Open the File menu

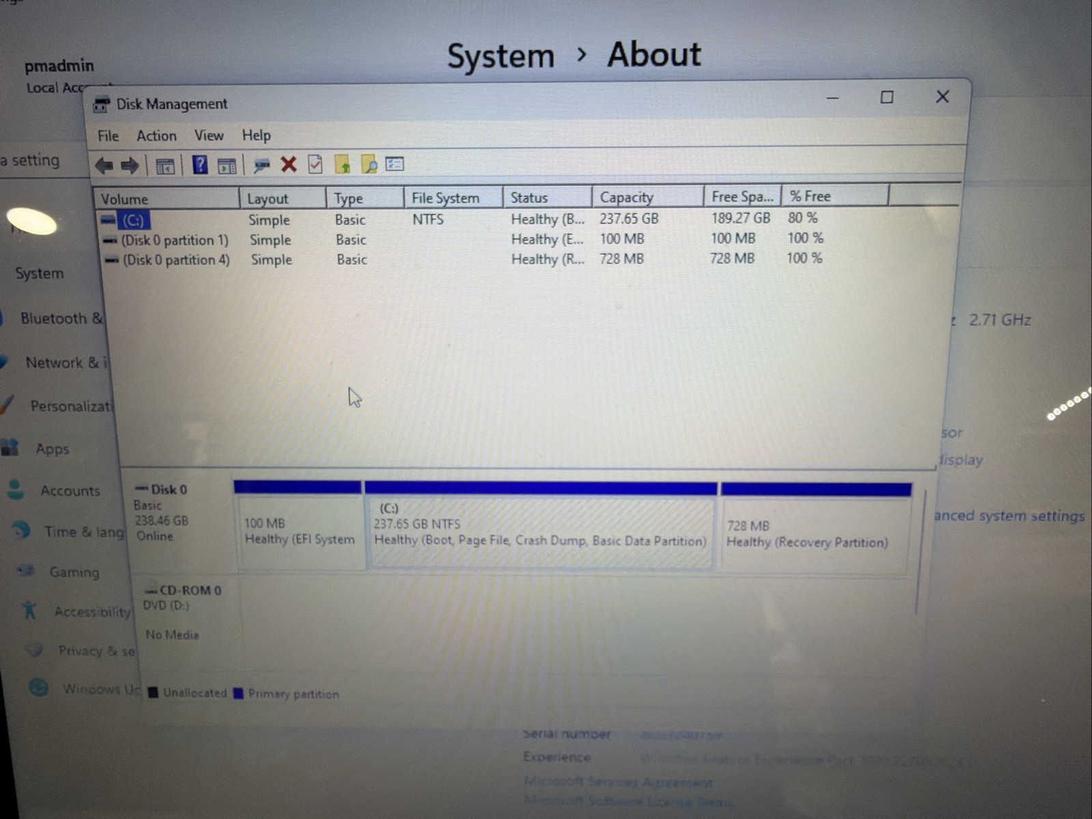(108, 136)
